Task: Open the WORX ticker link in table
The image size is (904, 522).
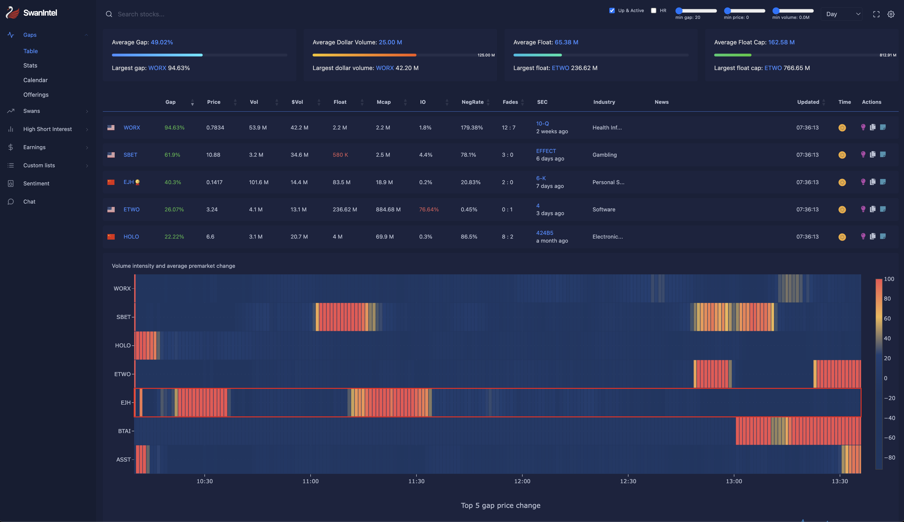Action: point(132,128)
